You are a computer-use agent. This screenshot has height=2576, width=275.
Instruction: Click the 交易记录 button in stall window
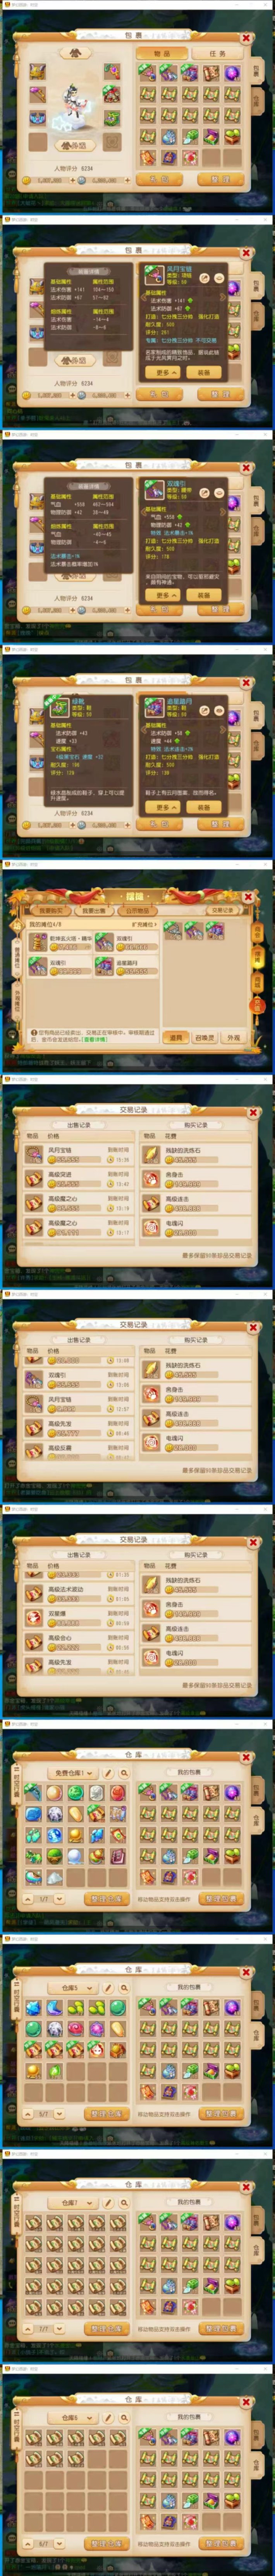223,910
